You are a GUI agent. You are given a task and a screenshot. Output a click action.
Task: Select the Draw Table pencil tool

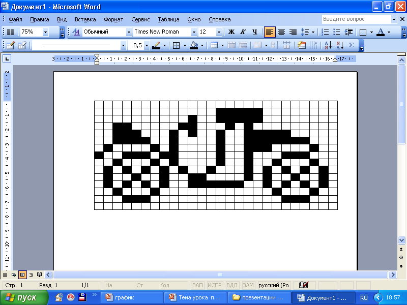tap(10, 45)
